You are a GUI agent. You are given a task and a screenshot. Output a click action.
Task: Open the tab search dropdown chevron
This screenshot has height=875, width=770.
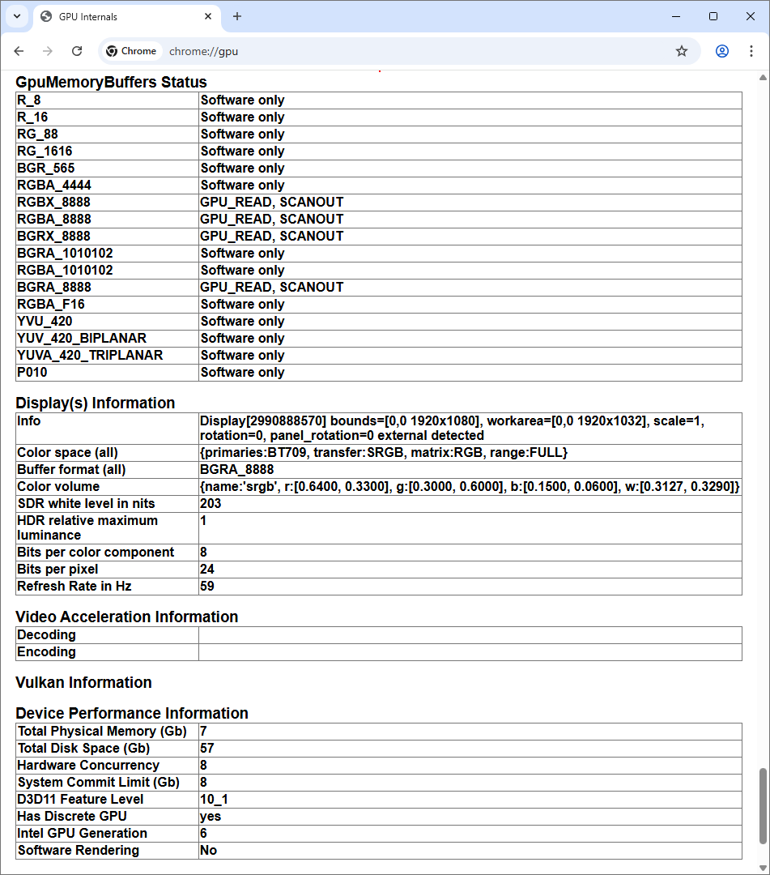pos(17,17)
